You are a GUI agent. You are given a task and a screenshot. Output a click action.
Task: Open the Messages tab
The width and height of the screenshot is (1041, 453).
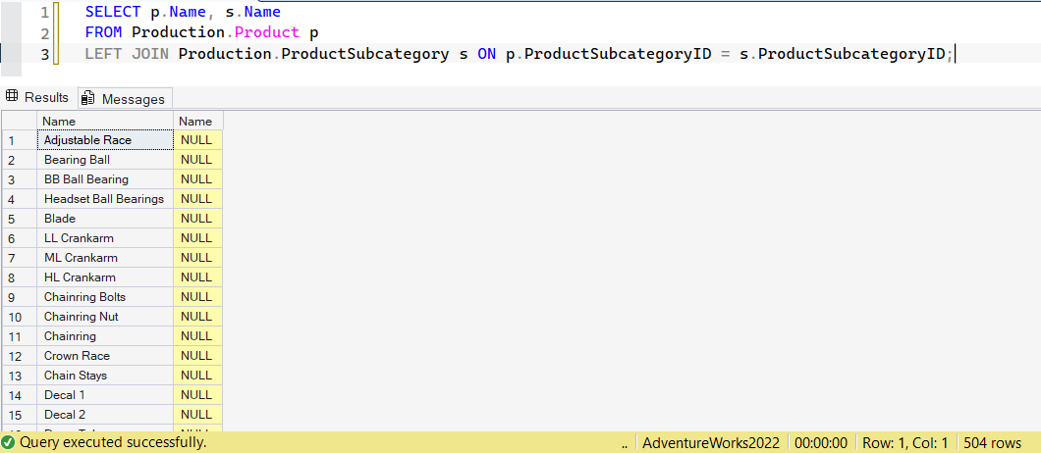point(125,99)
